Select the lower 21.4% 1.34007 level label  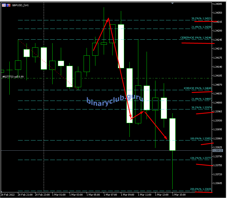pos(201,99)
